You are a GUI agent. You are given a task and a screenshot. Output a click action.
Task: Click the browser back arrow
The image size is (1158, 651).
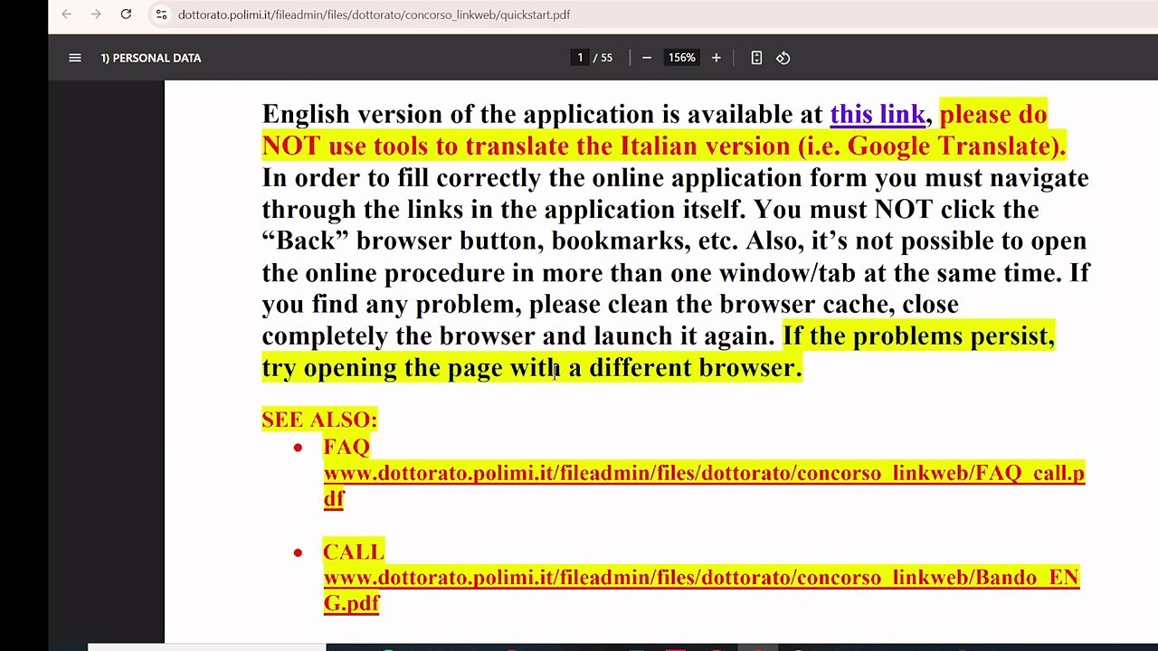pyautogui.click(x=66, y=14)
